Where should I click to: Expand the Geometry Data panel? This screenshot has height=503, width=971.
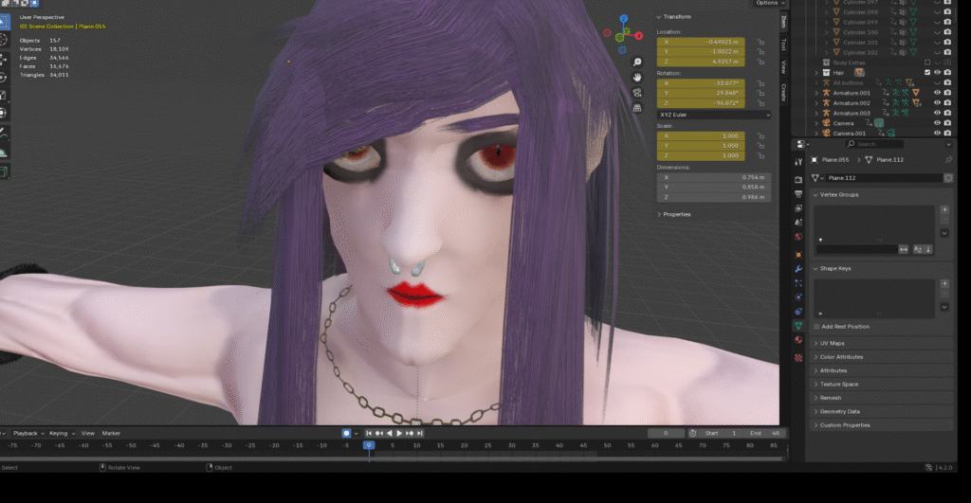839,412
